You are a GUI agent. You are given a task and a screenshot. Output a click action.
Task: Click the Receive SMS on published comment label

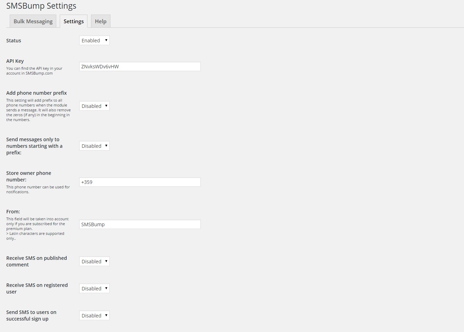pos(36,261)
